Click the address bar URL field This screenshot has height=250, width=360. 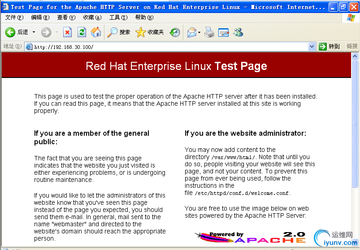pos(170,47)
